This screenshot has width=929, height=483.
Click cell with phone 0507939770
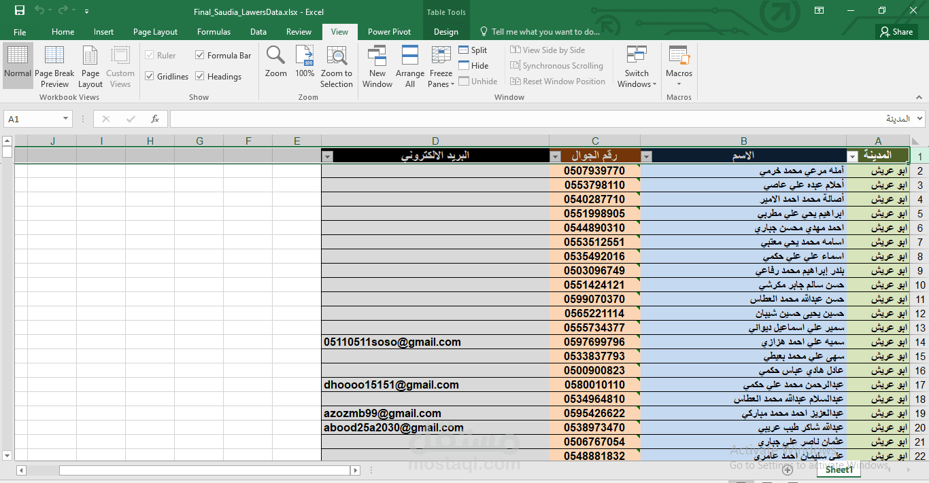click(x=595, y=171)
